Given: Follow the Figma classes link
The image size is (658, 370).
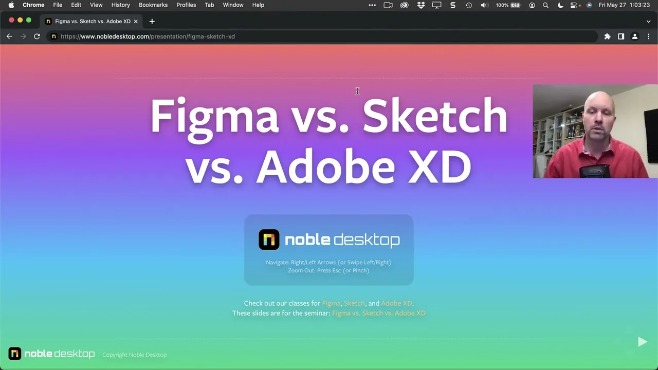Looking at the screenshot, I should click(x=331, y=303).
